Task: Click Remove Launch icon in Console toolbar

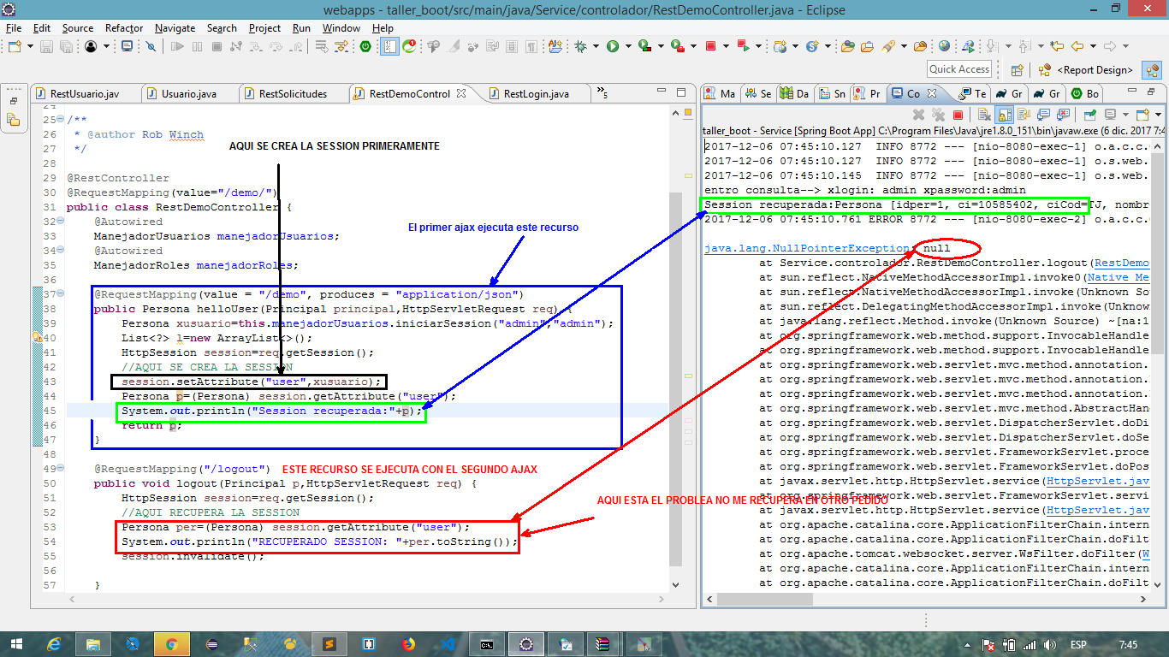Action: 918,115
